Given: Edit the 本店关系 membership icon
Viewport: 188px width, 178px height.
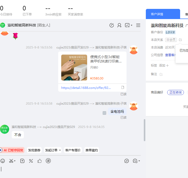Looking at the screenshot, I should [x=180, y=40].
